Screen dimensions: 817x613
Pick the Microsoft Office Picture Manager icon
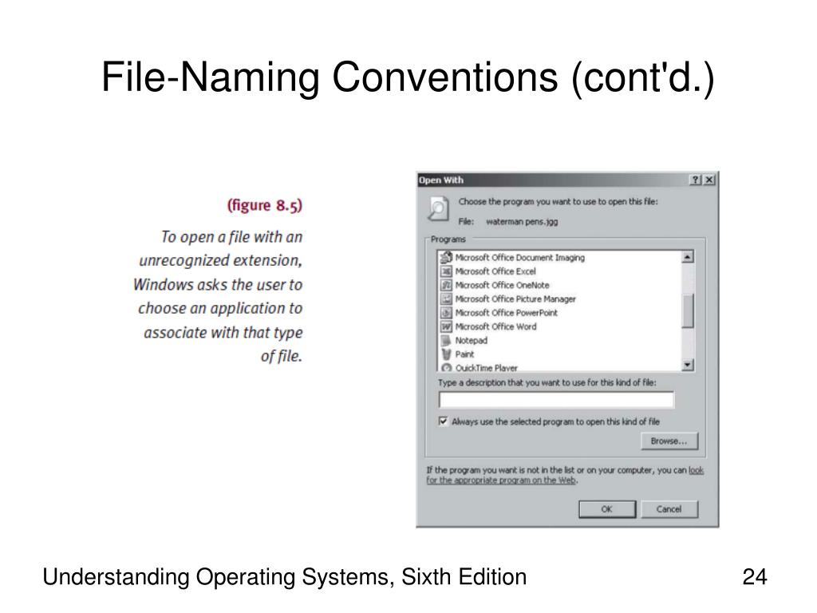pyautogui.click(x=446, y=299)
